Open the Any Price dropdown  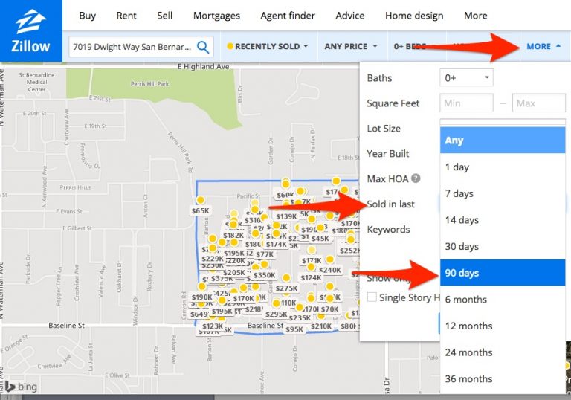(351, 46)
